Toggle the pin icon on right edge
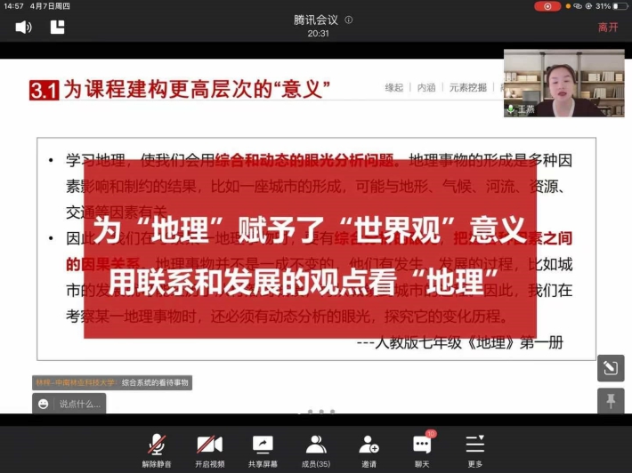632x473 pixels. [x=610, y=401]
